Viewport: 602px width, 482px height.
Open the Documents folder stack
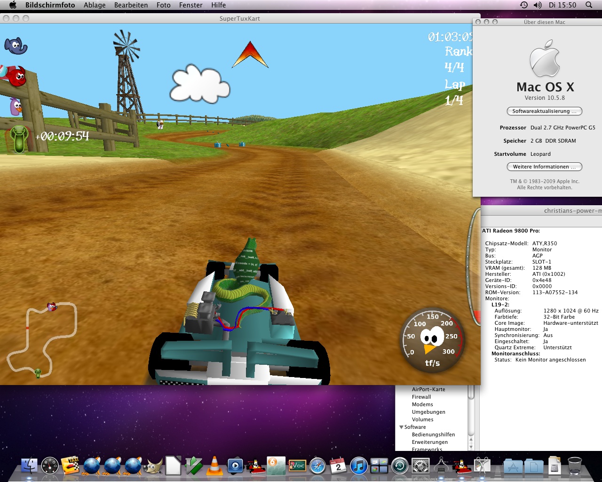click(534, 466)
